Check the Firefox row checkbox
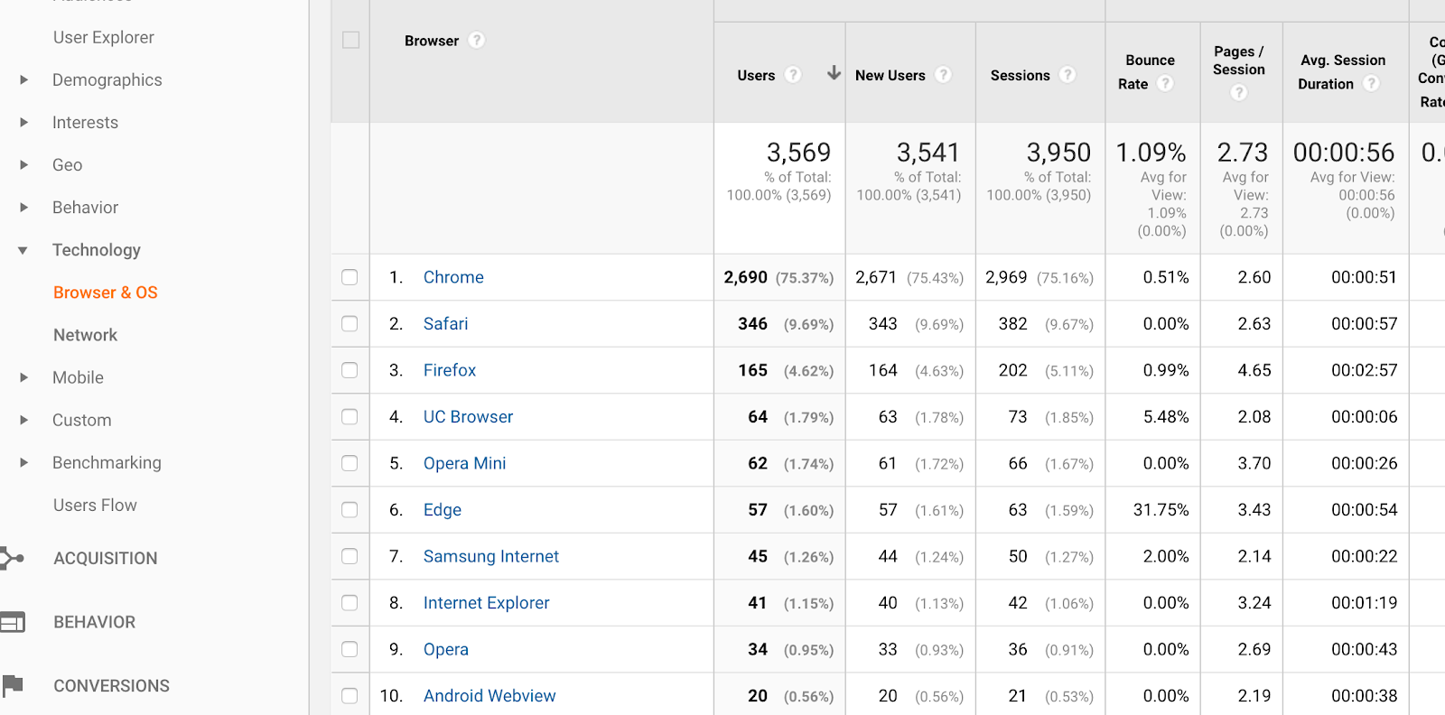1445x715 pixels. [350, 370]
